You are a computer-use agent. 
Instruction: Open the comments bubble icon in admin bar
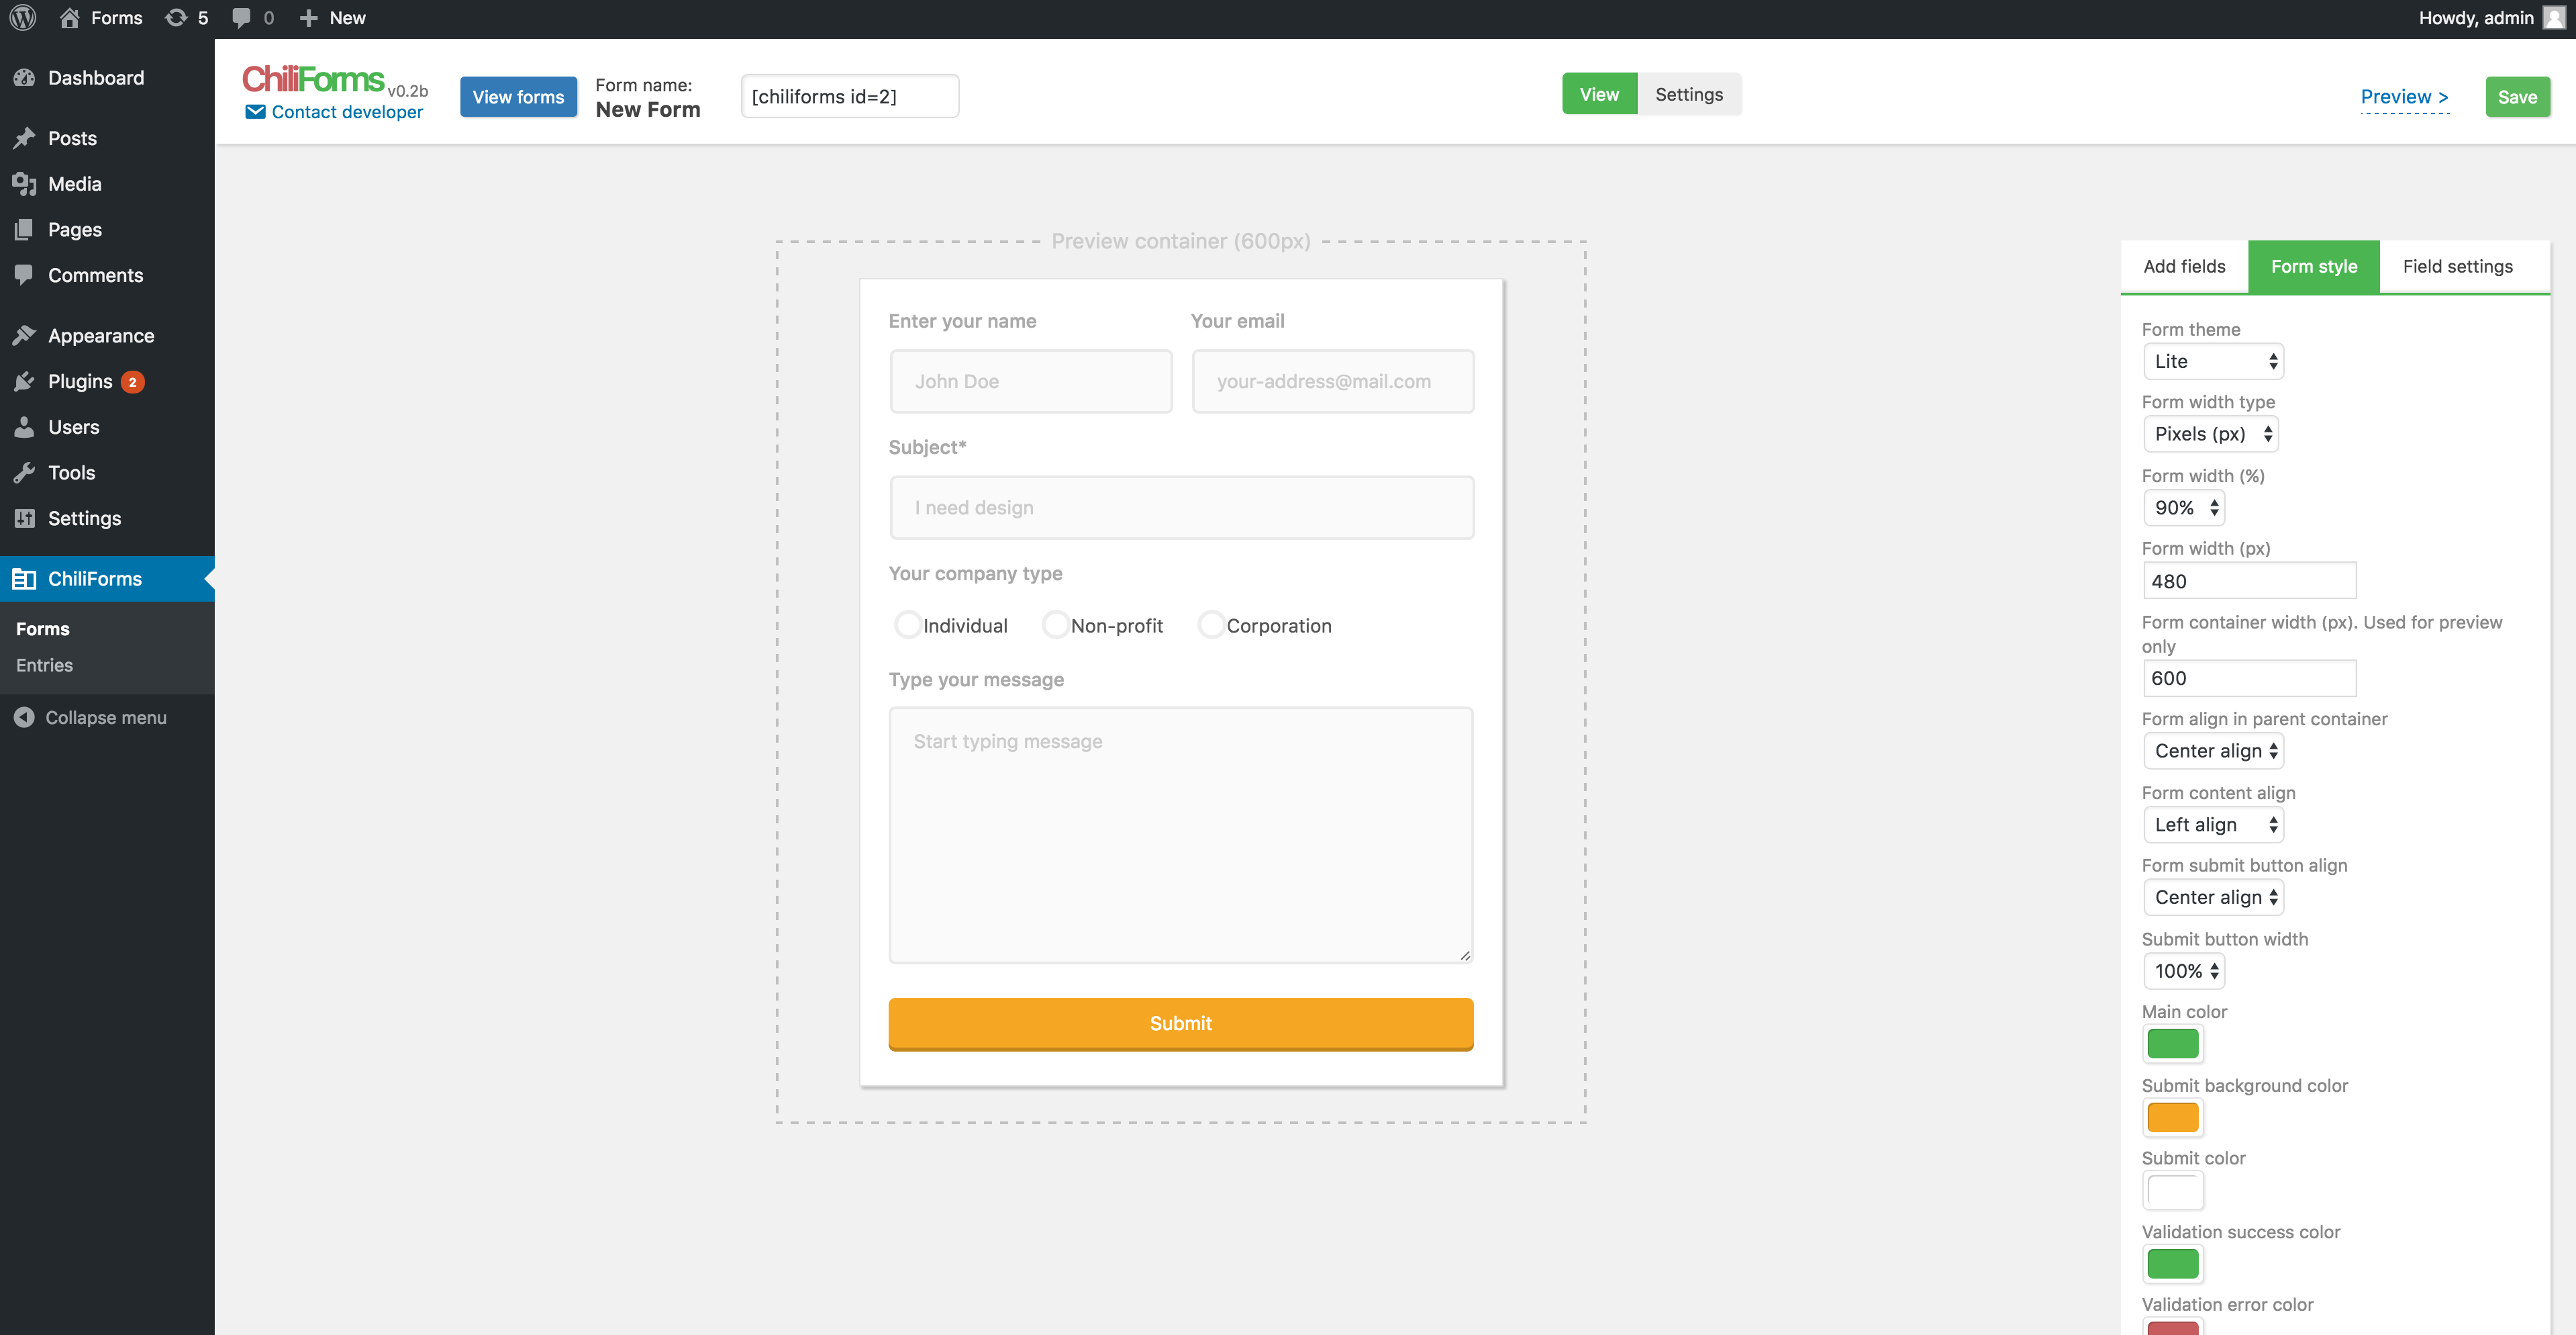pyautogui.click(x=241, y=18)
